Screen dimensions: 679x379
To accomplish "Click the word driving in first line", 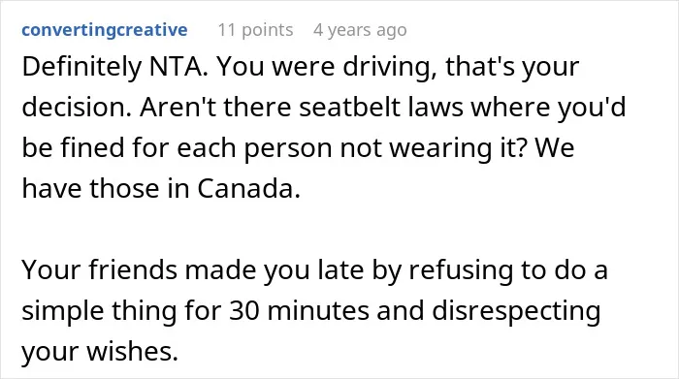I will (389, 67).
